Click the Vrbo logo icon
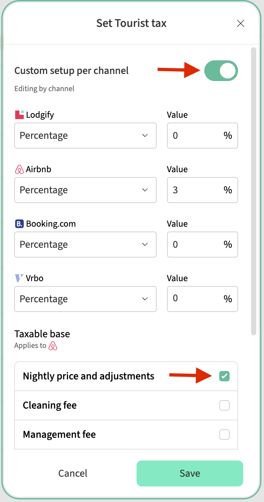264x502 pixels. tap(19, 278)
